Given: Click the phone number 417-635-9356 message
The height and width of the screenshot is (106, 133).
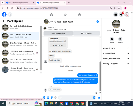Looking at the screenshot, I should pos(55,90).
